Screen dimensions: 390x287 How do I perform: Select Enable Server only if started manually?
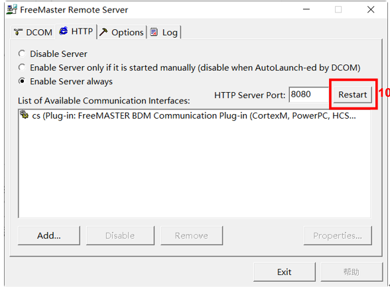point(22,68)
